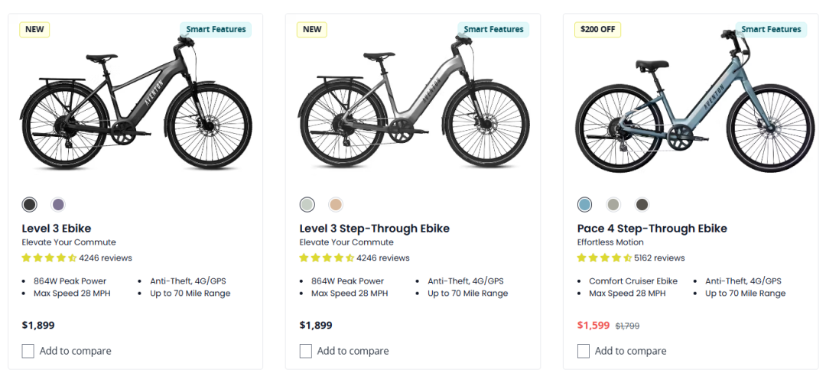Image resolution: width=826 pixels, height=383 pixels.
Task: Pick the tan swatch for Level 3 Step-Through
Action: click(336, 204)
